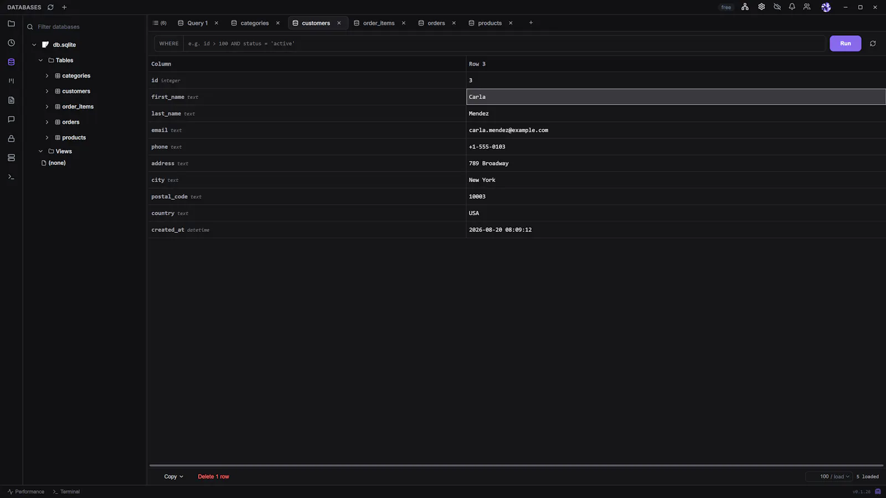Refresh databases next to DATABASES title
886x498 pixels.
[x=50, y=7]
